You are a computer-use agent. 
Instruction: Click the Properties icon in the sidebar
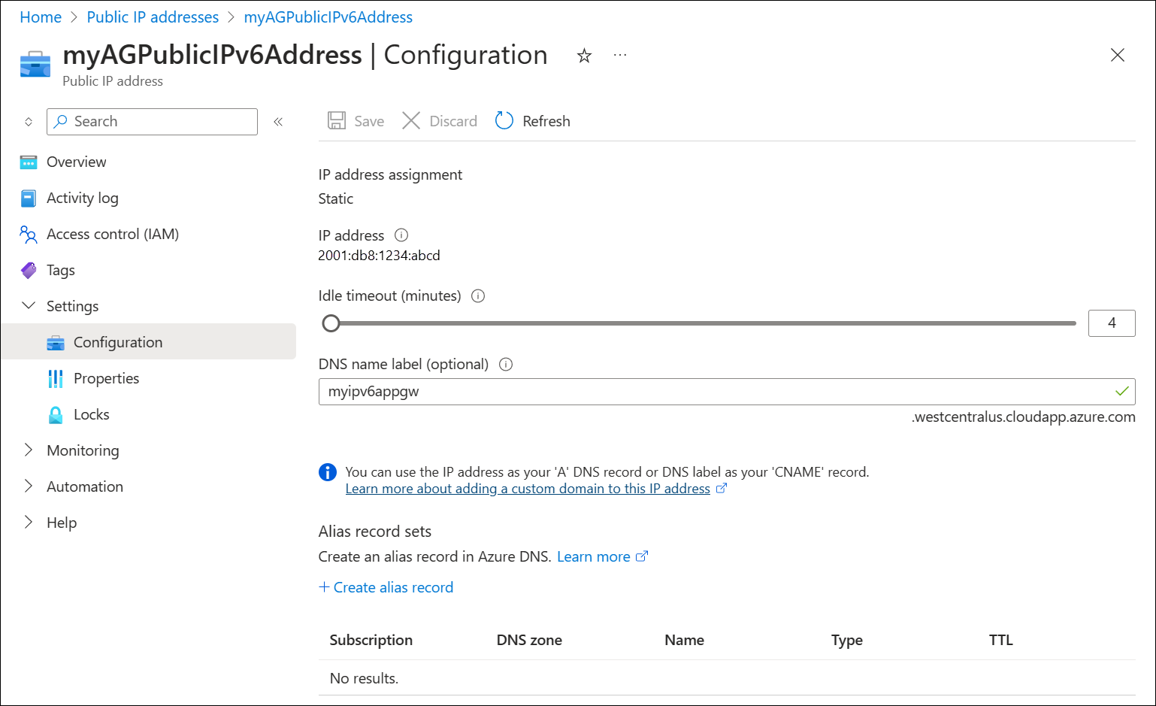(56, 378)
